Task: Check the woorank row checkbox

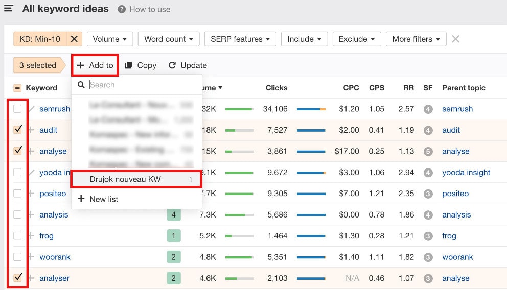Action: (x=17, y=257)
